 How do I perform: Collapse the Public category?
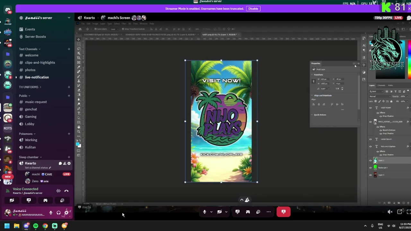pyautogui.click(x=24, y=96)
